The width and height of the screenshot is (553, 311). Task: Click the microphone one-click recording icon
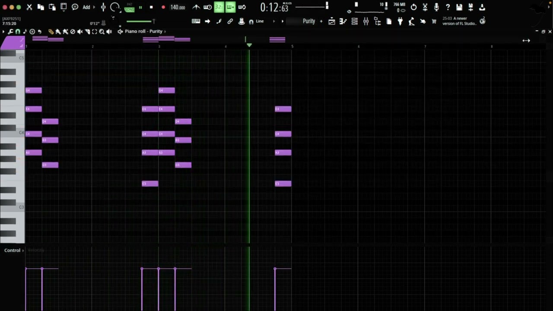click(x=436, y=7)
